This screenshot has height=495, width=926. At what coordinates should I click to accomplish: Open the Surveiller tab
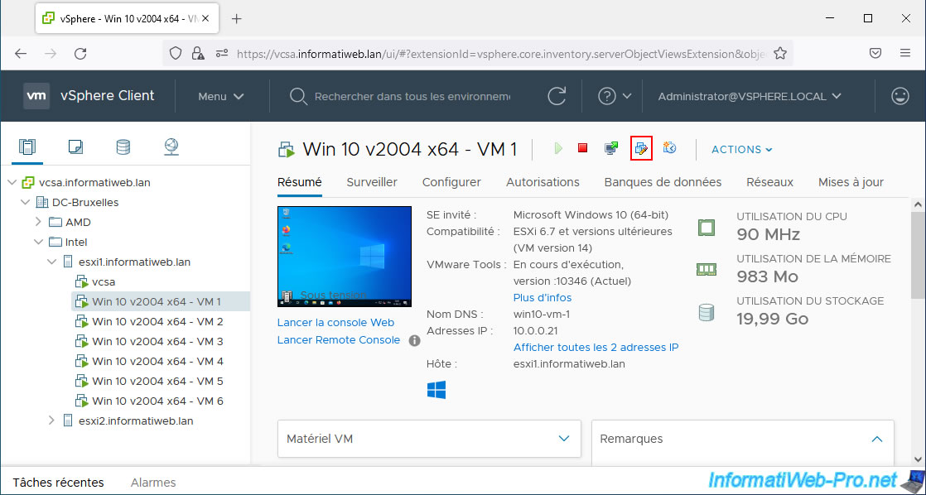pos(372,182)
